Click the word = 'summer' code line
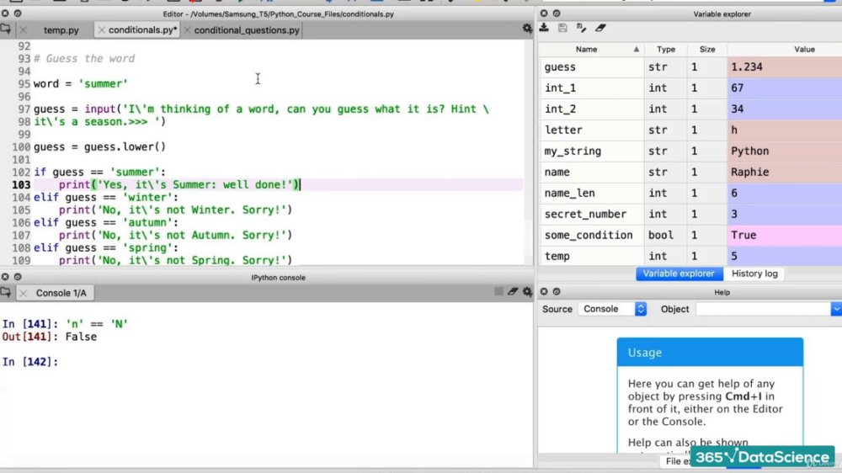The width and height of the screenshot is (842, 473). (81, 84)
